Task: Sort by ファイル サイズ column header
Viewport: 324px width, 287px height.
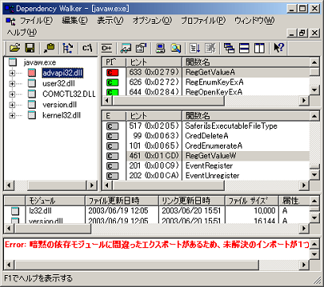Action: pyautogui.click(x=252, y=200)
